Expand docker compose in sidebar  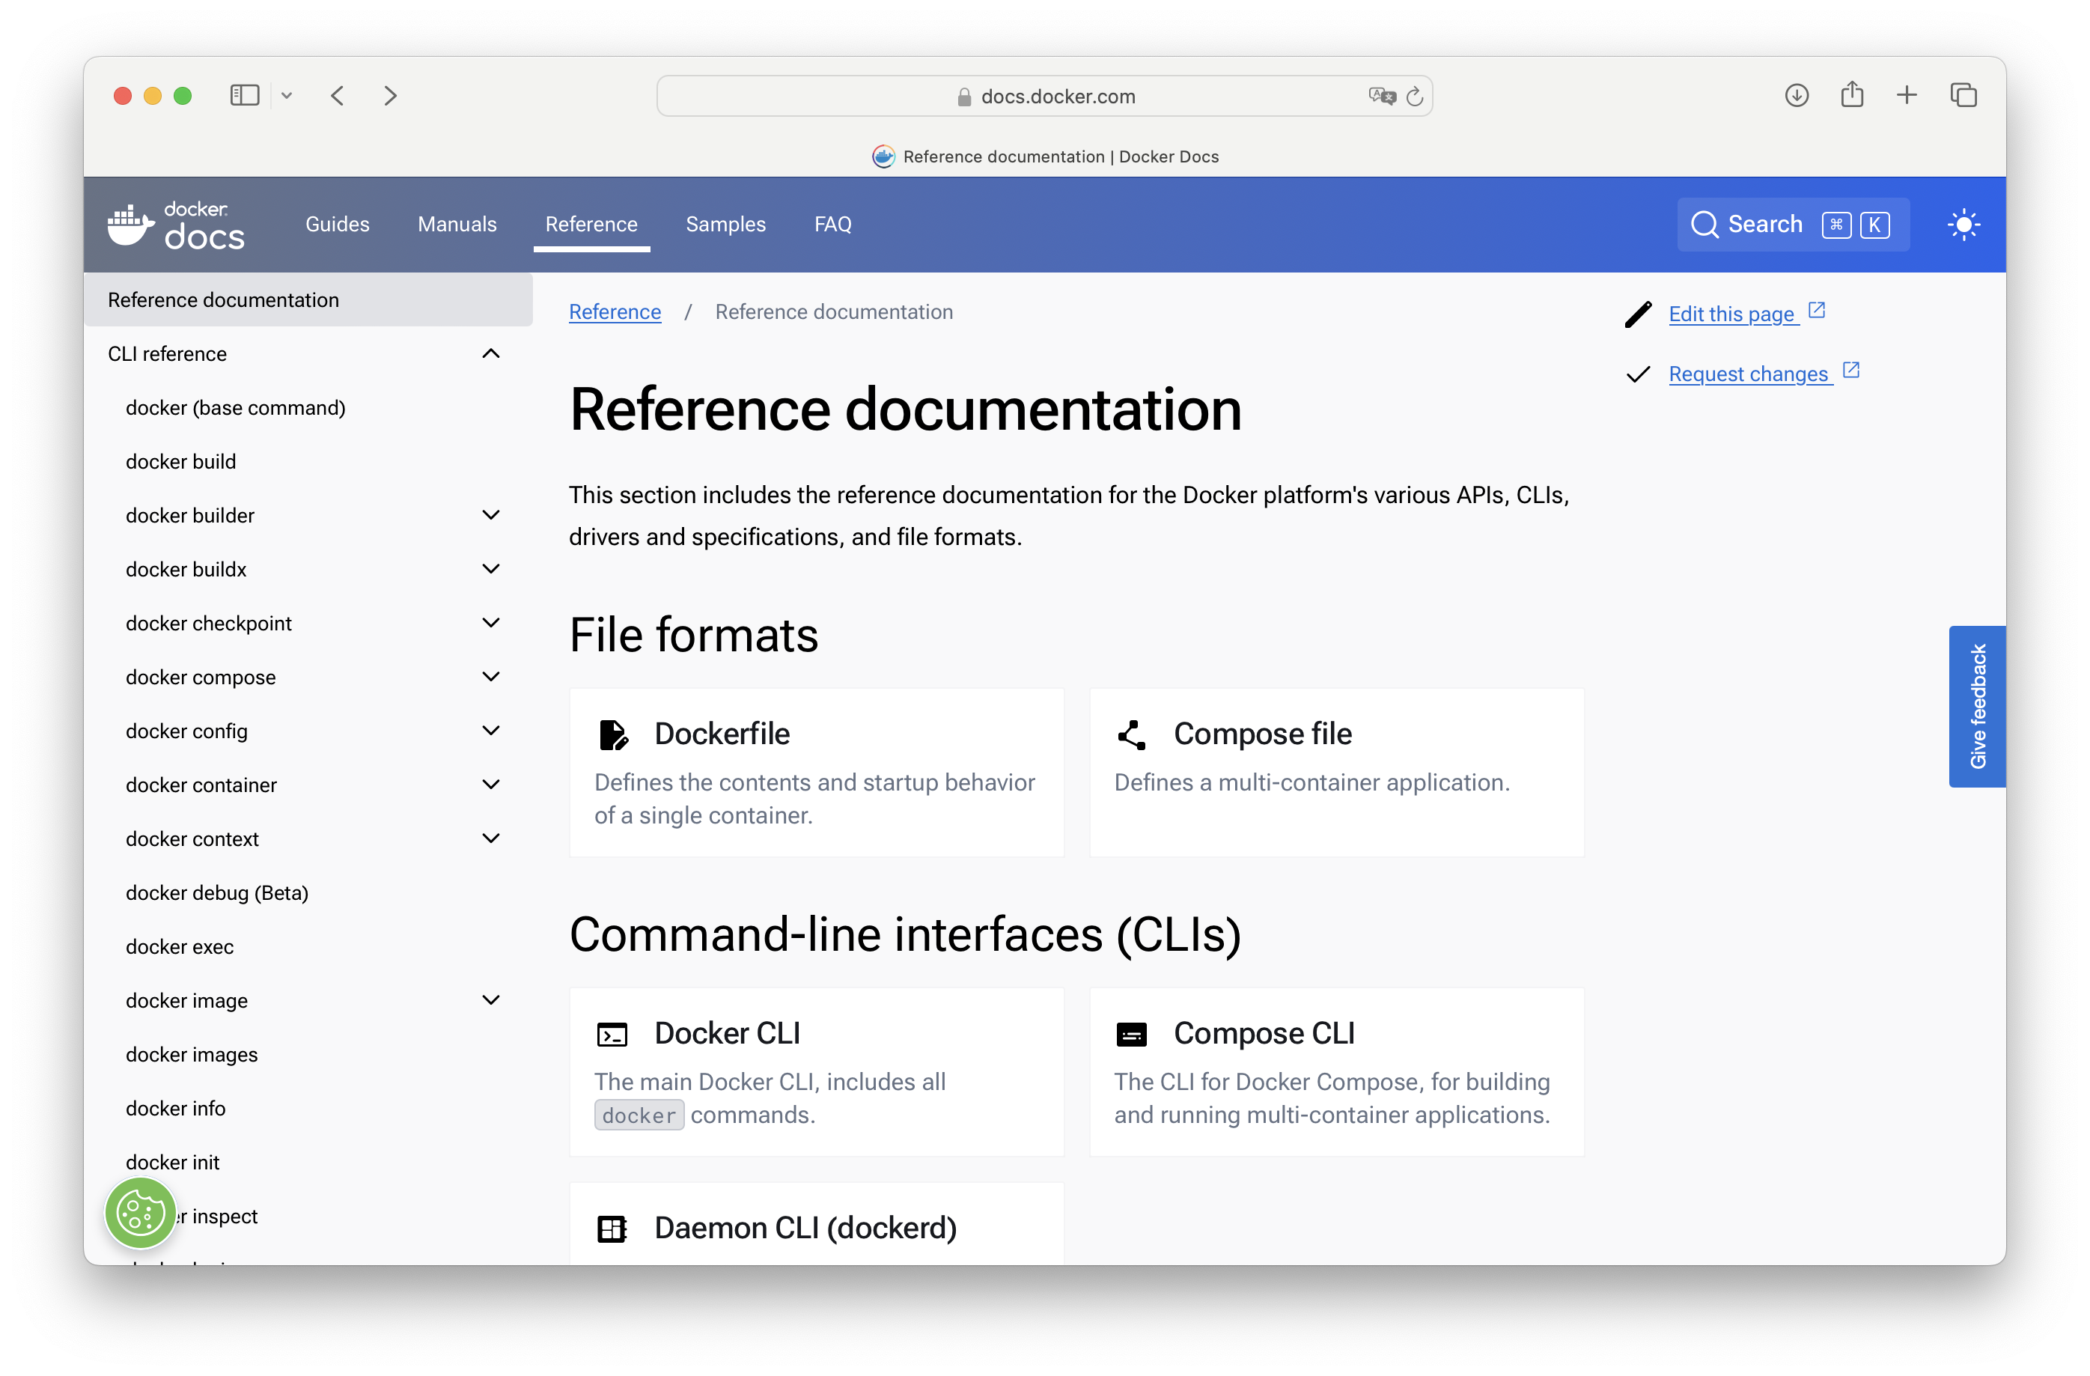[491, 676]
